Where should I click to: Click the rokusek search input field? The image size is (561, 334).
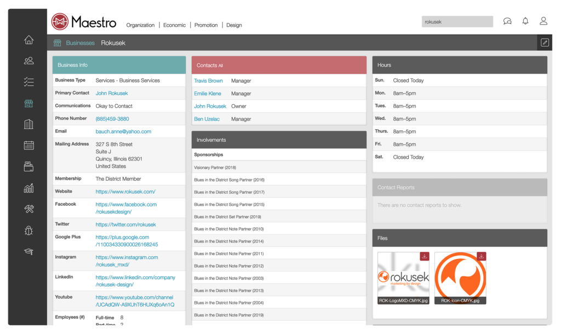click(457, 21)
